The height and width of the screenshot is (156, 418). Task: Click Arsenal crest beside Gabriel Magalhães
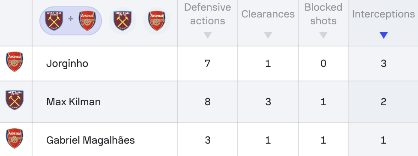(x=15, y=139)
